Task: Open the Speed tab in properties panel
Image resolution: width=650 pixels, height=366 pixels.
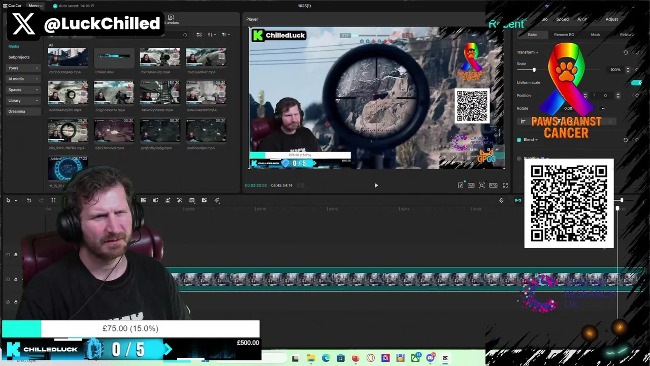Action: (x=562, y=19)
